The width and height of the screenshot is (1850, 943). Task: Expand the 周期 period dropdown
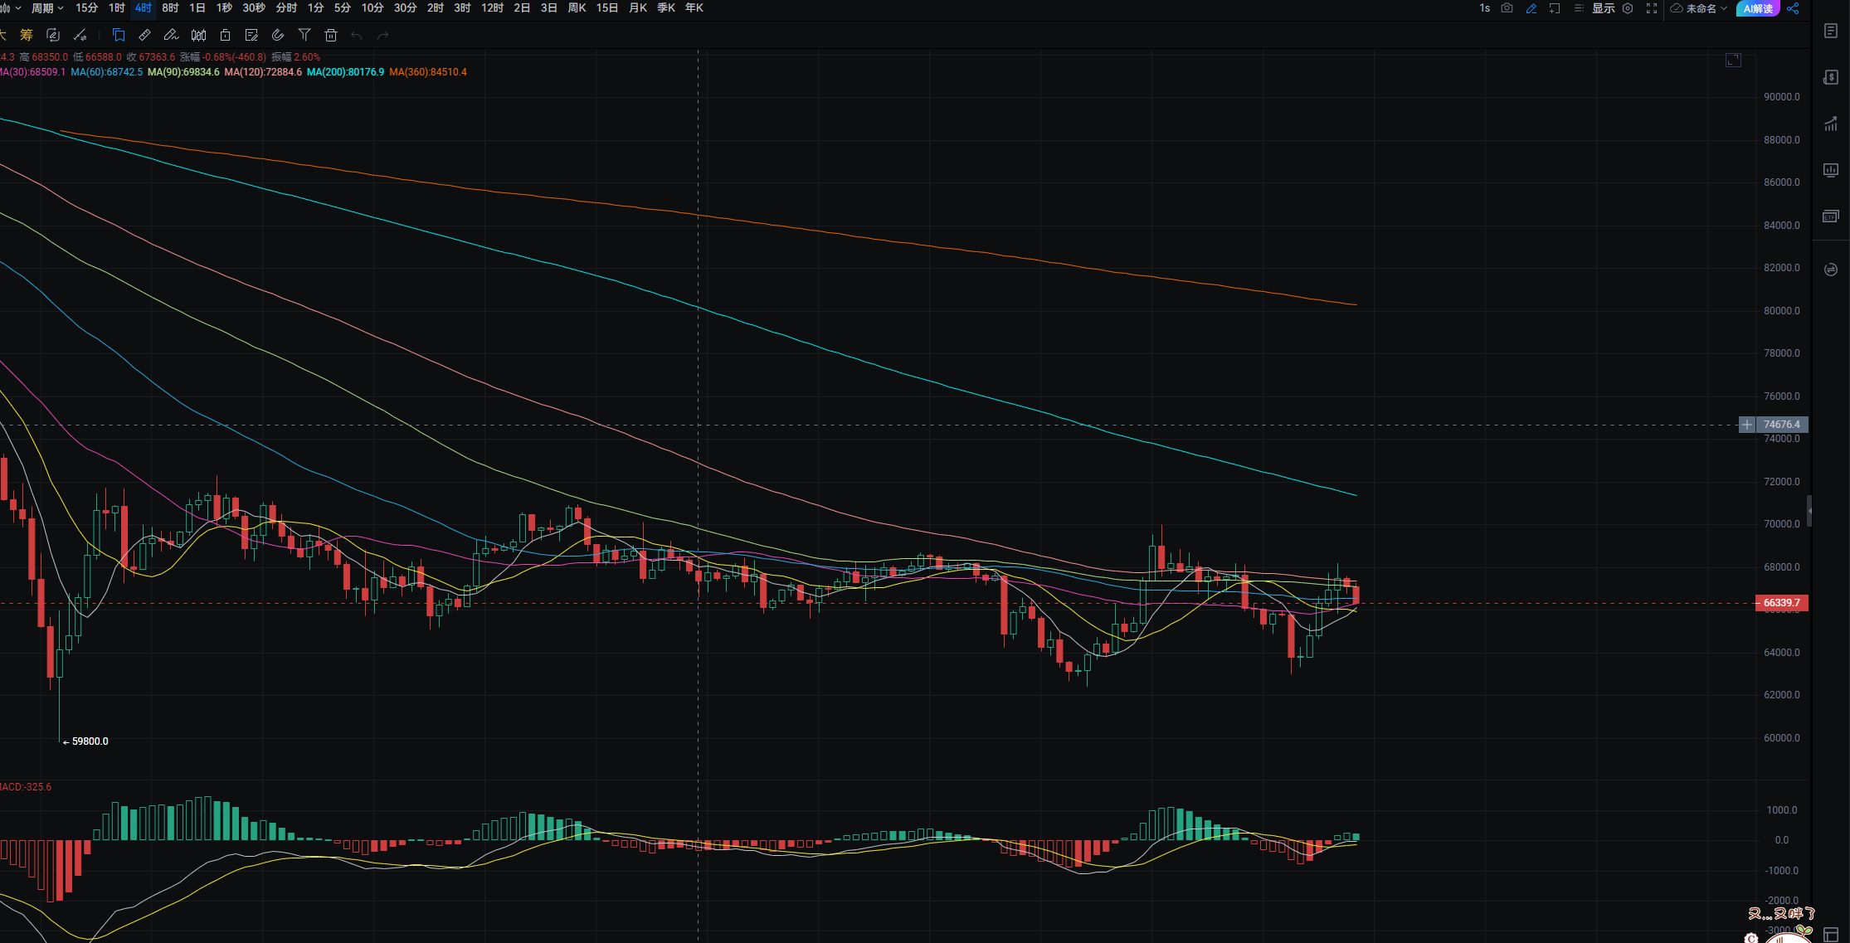[x=47, y=8]
